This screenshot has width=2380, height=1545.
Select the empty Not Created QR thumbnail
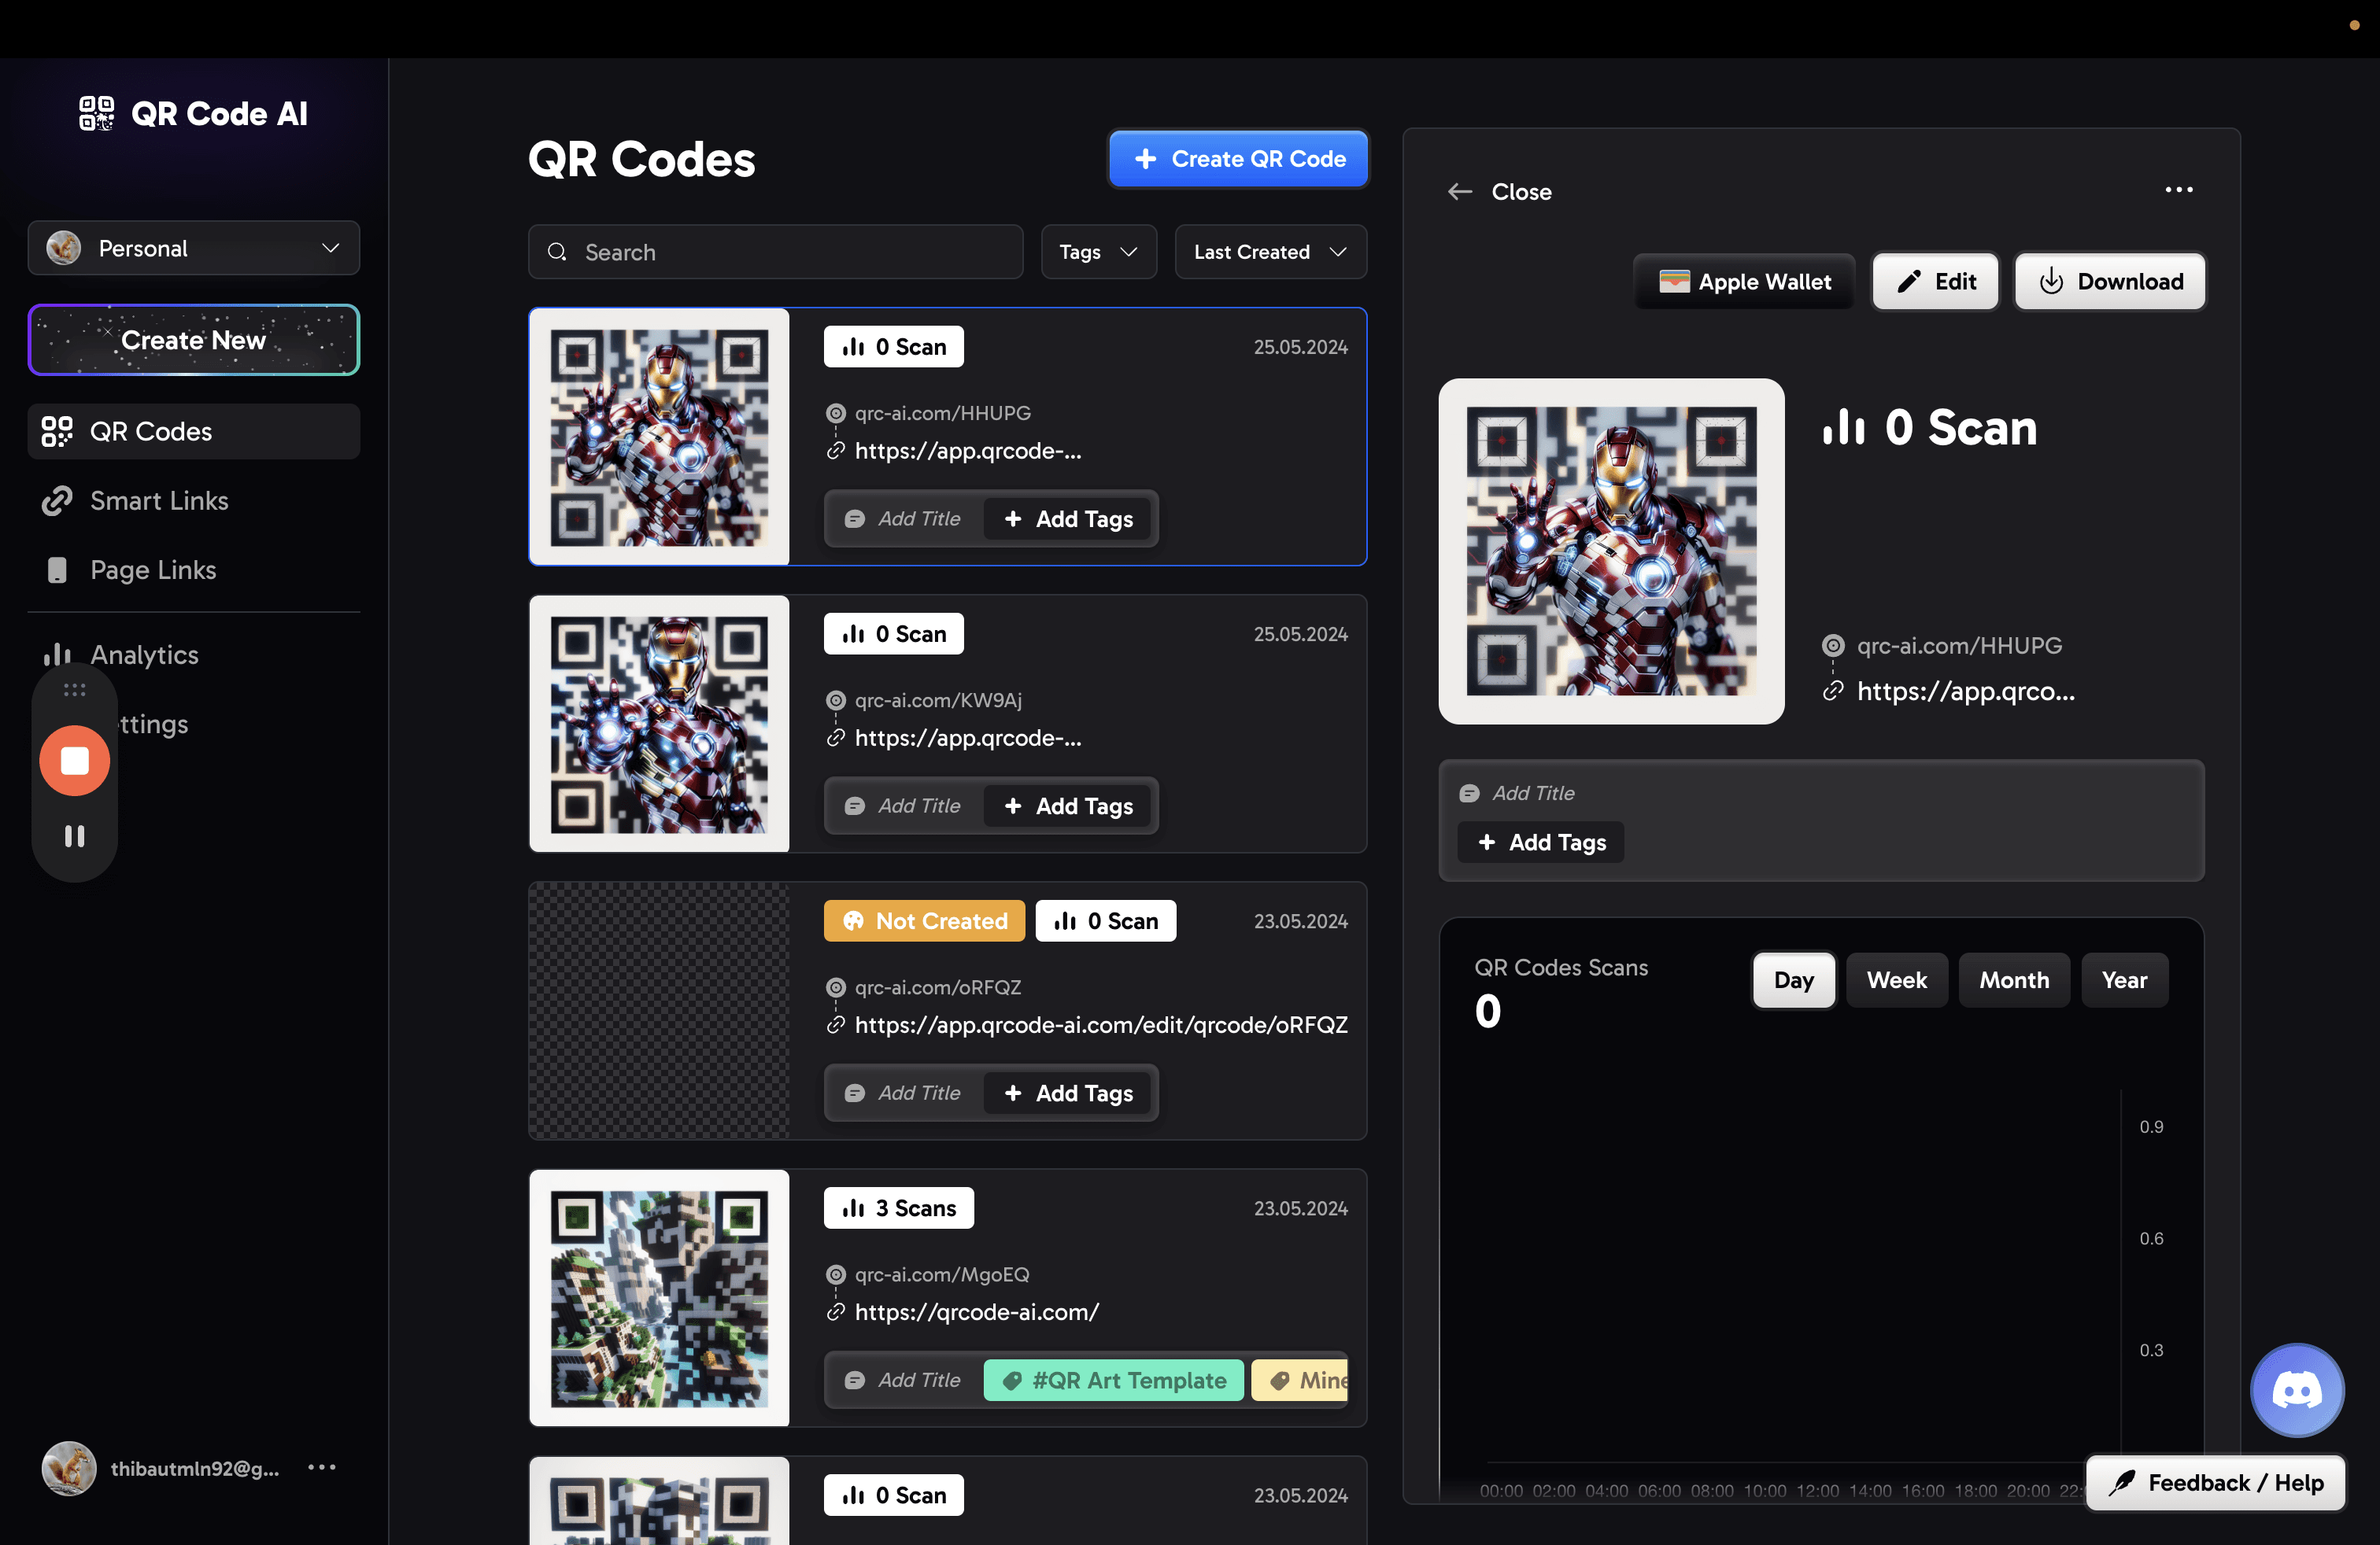point(659,1012)
